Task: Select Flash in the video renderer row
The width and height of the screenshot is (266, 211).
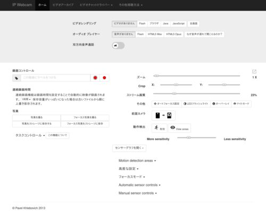Action: click(142, 23)
